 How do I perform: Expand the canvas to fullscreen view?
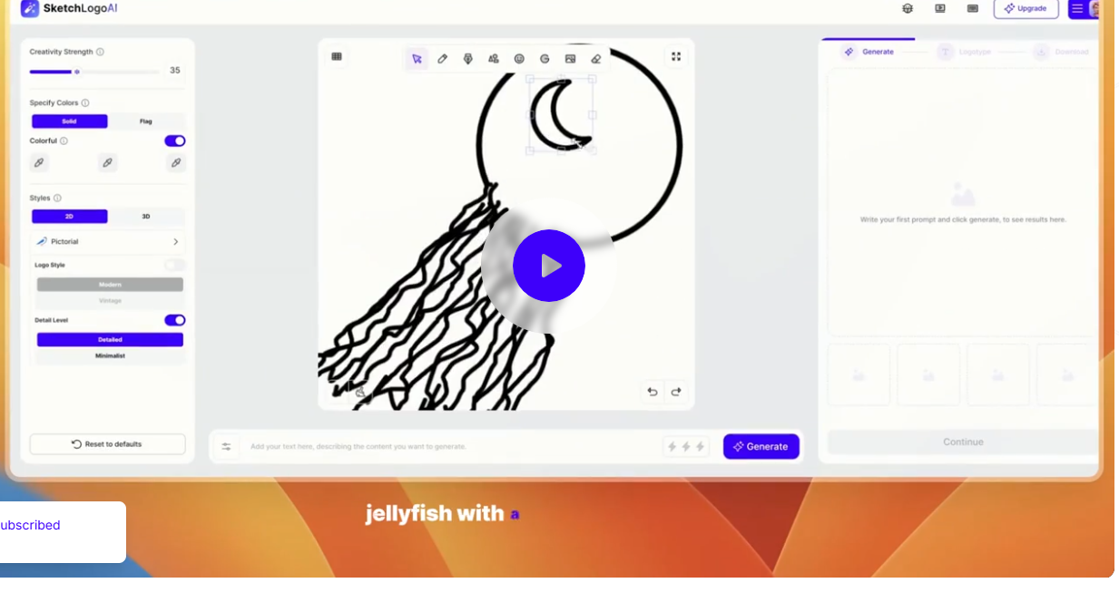(676, 56)
